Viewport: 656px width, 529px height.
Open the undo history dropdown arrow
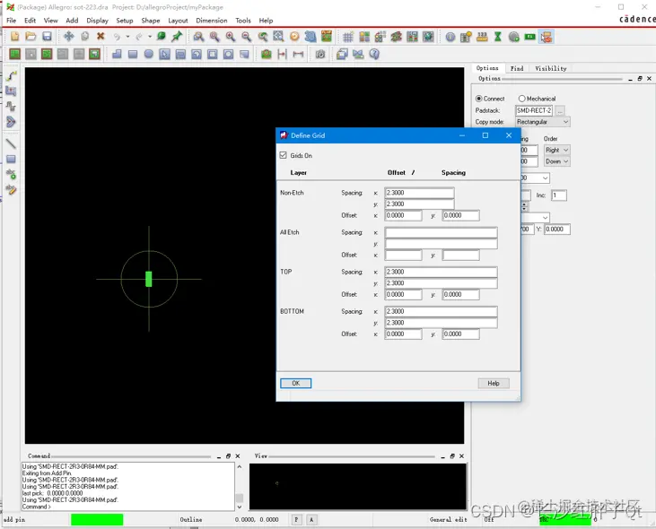[127, 37]
